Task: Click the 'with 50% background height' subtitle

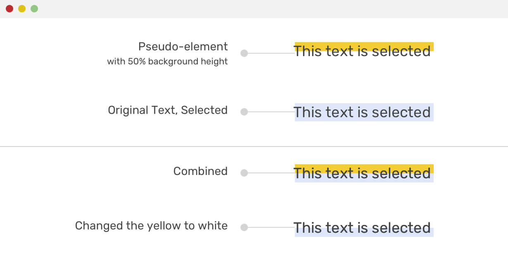Action: pos(167,61)
